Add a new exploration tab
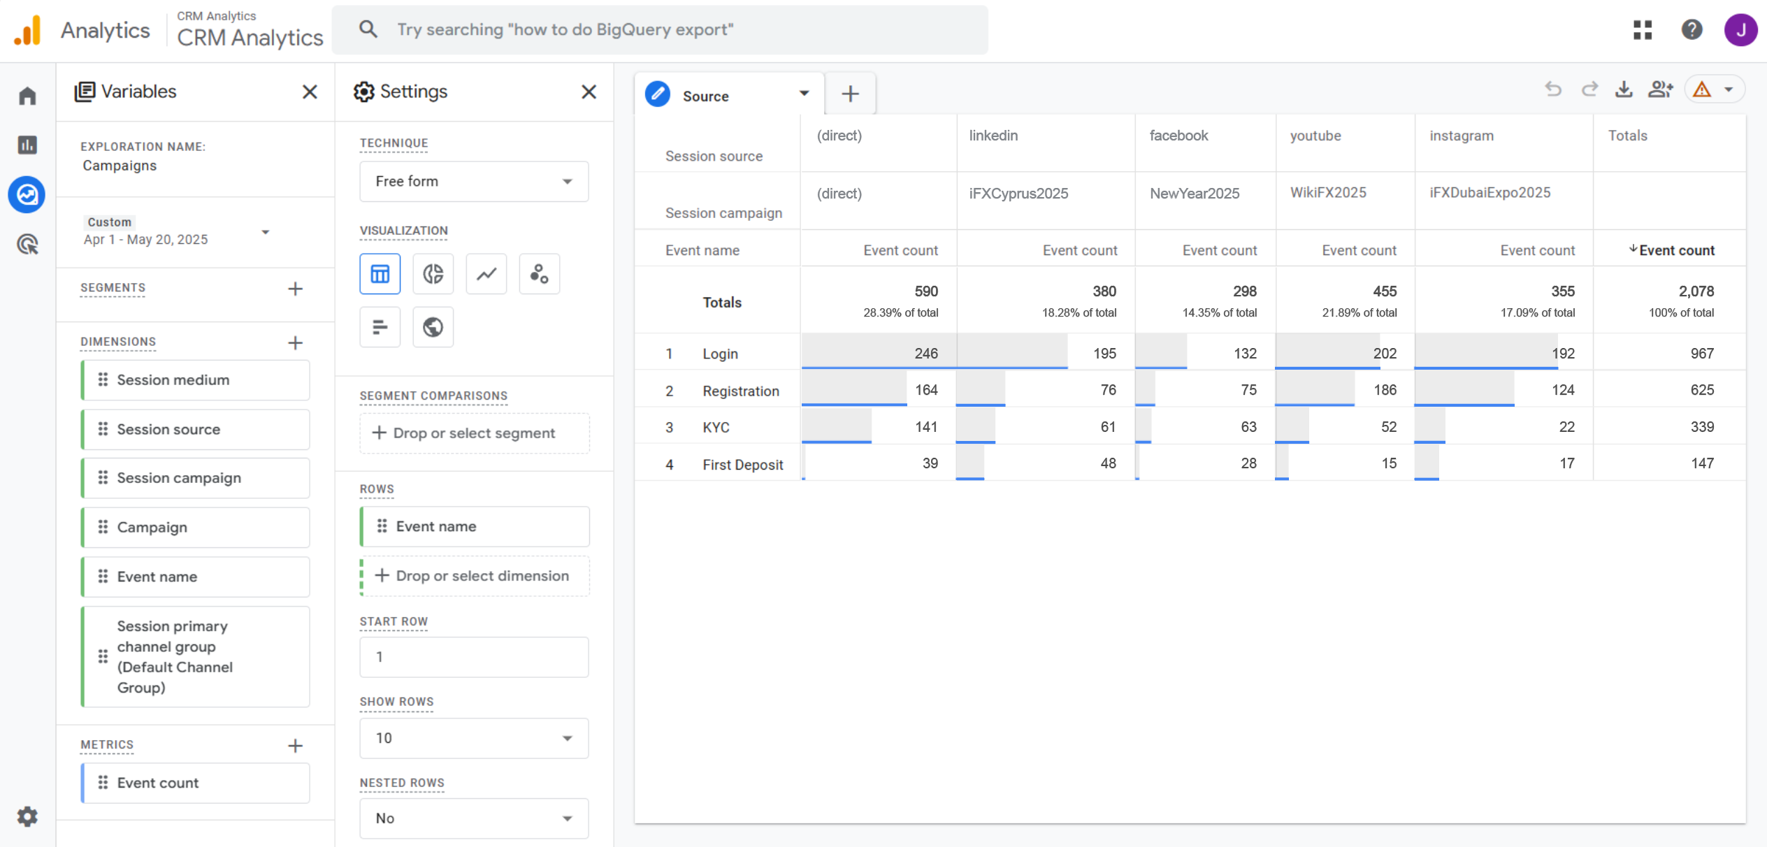 (850, 94)
